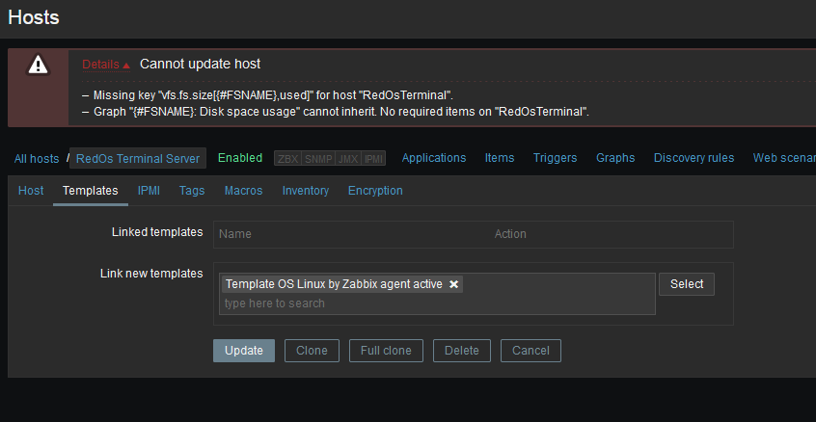Open the All hosts breadcrumb link

pyautogui.click(x=37, y=159)
